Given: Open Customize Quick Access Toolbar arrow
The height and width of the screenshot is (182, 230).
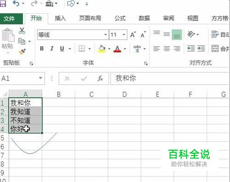Looking at the screenshot, I should tap(87, 4).
